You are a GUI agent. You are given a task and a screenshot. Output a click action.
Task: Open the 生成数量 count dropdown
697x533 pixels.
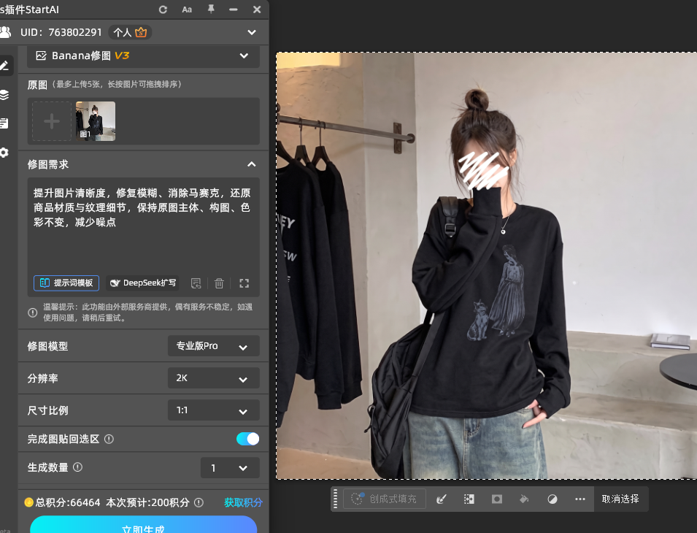pyautogui.click(x=230, y=468)
